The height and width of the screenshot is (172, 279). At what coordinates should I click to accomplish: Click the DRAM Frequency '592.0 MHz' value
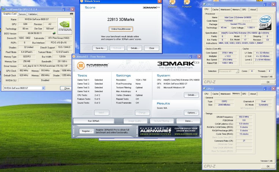[x=244, y=117]
